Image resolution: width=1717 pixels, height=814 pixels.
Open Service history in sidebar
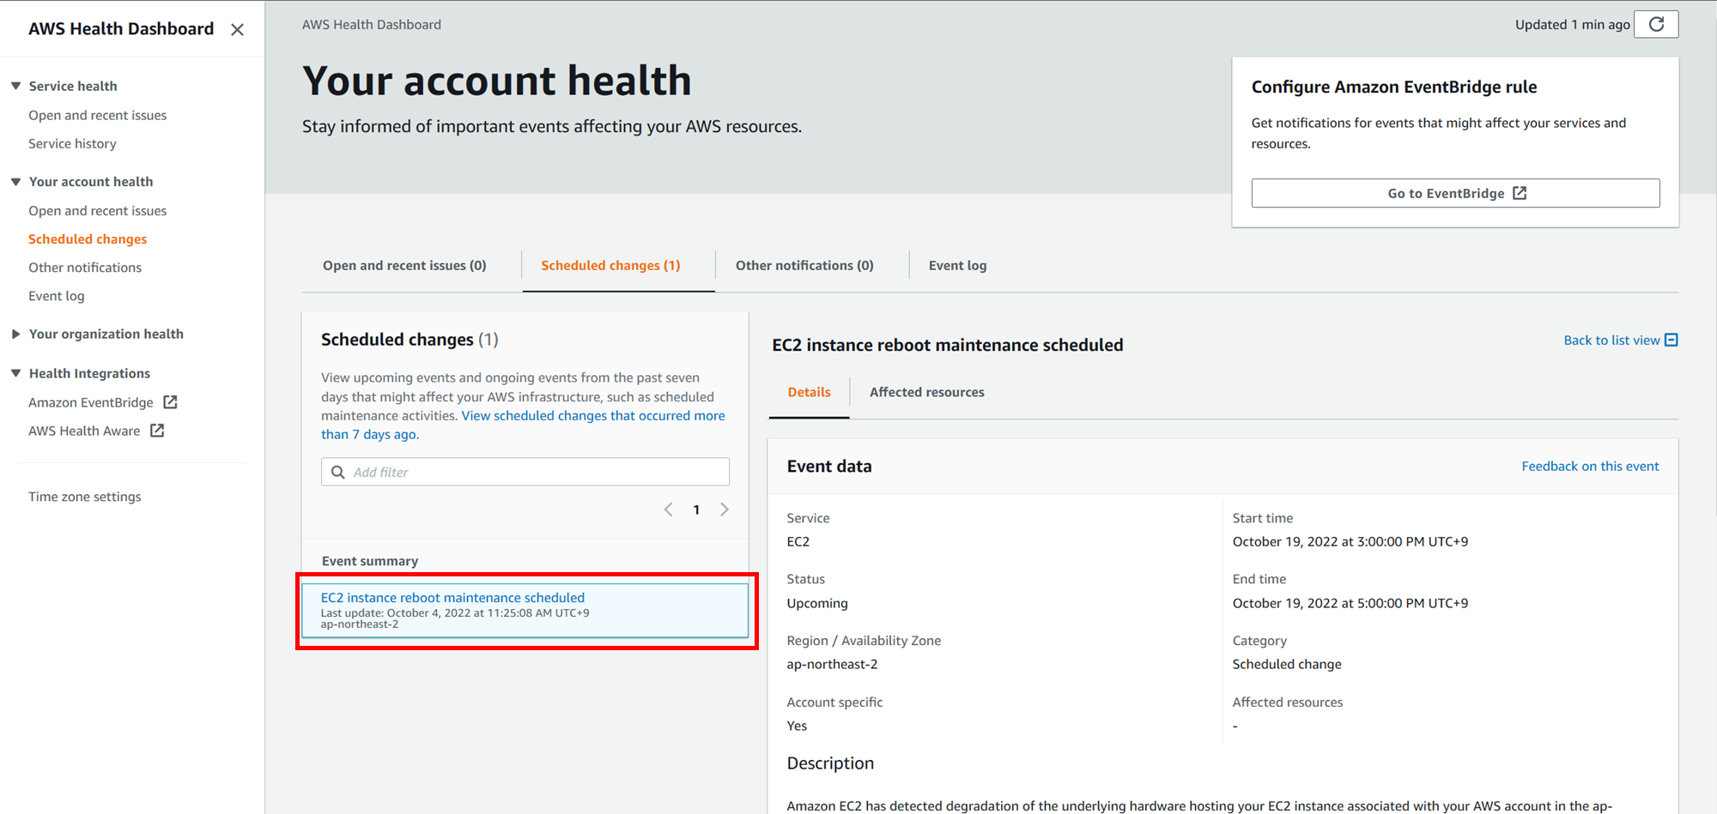[x=72, y=143]
